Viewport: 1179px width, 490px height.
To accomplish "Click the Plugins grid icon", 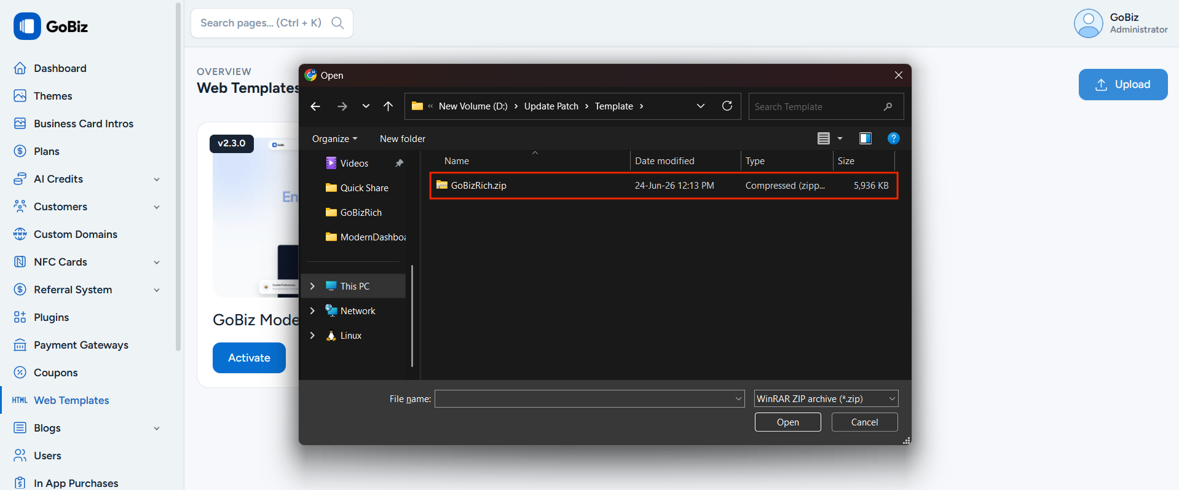I will tap(20, 317).
